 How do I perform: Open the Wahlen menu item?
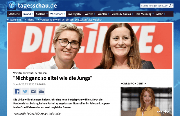(x=102, y=14)
